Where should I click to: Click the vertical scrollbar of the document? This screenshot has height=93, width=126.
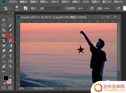coord(118,47)
